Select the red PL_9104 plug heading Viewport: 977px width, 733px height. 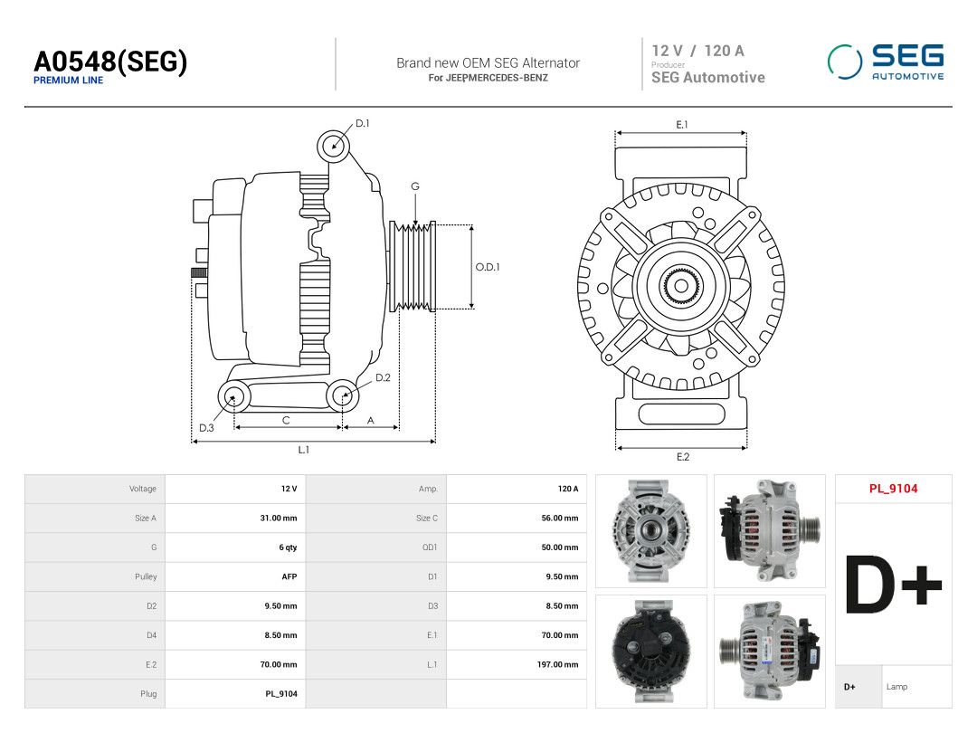pyautogui.click(x=894, y=489)
